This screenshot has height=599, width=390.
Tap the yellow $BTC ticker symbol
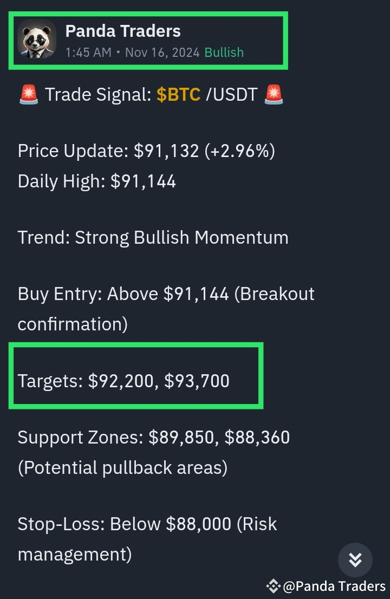click(x=178, y=94)
